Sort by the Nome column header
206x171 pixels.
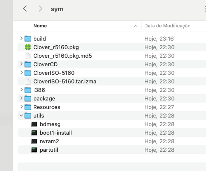(x=40, y=26)
